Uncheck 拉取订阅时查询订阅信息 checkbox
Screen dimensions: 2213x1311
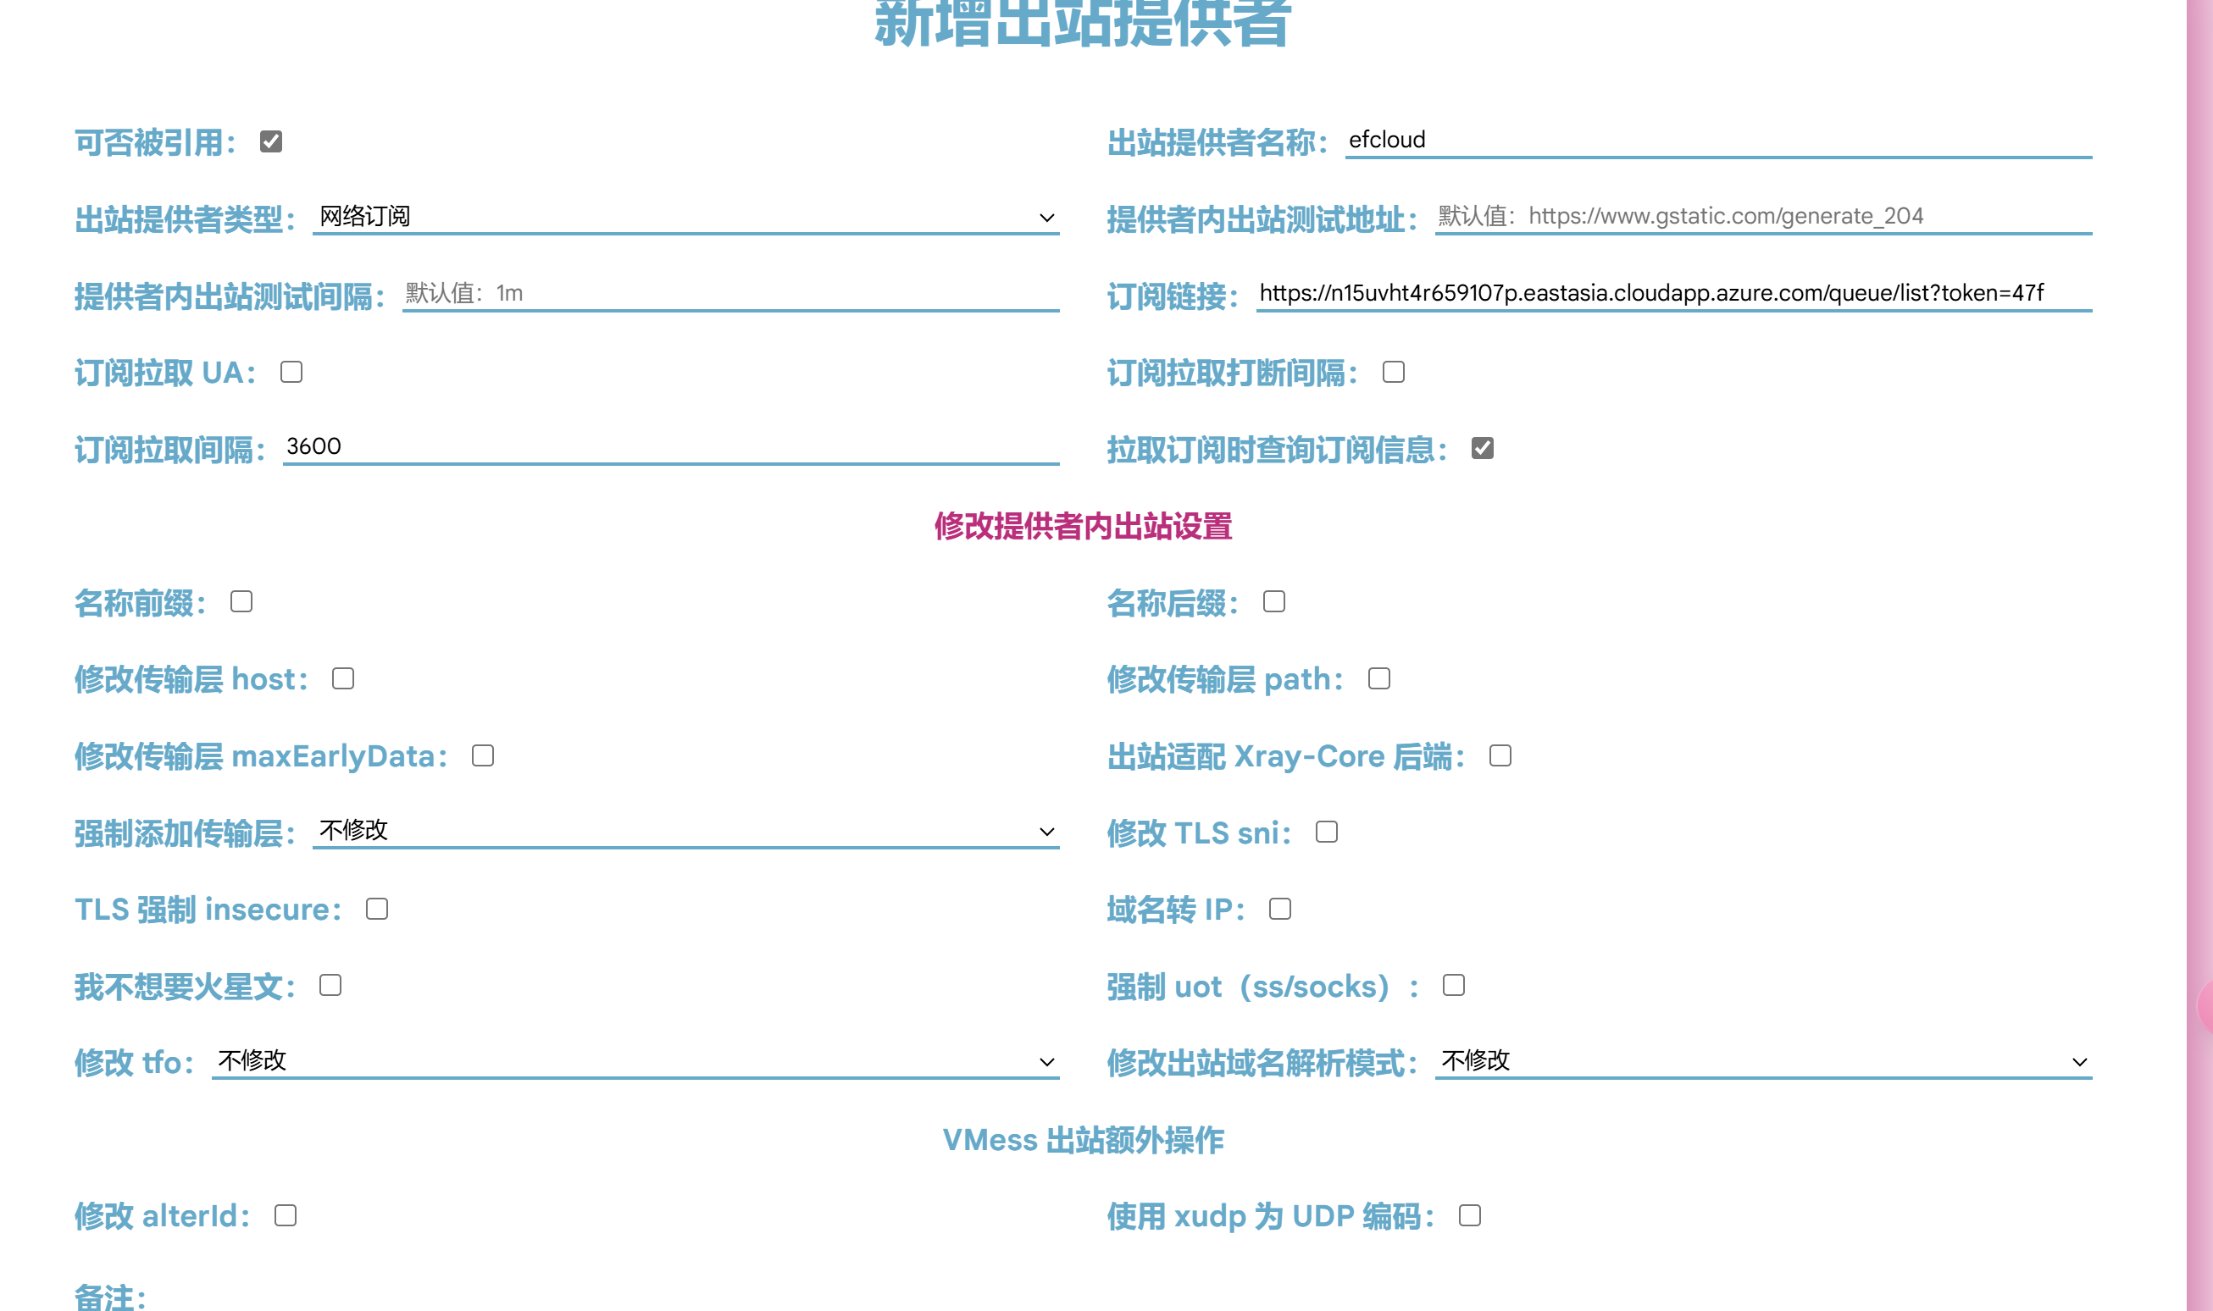tap(1482, 449)
